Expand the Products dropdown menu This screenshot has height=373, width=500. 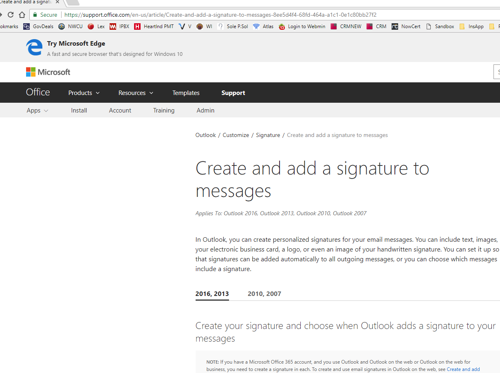(x=84, y=93)
